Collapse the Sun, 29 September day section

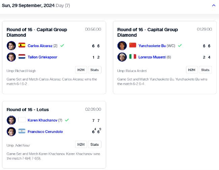(214, 6)
